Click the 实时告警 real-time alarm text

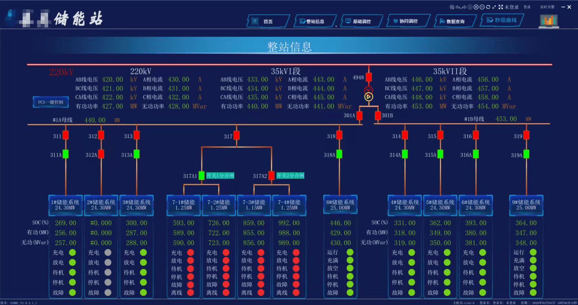[x=547, y=7]
